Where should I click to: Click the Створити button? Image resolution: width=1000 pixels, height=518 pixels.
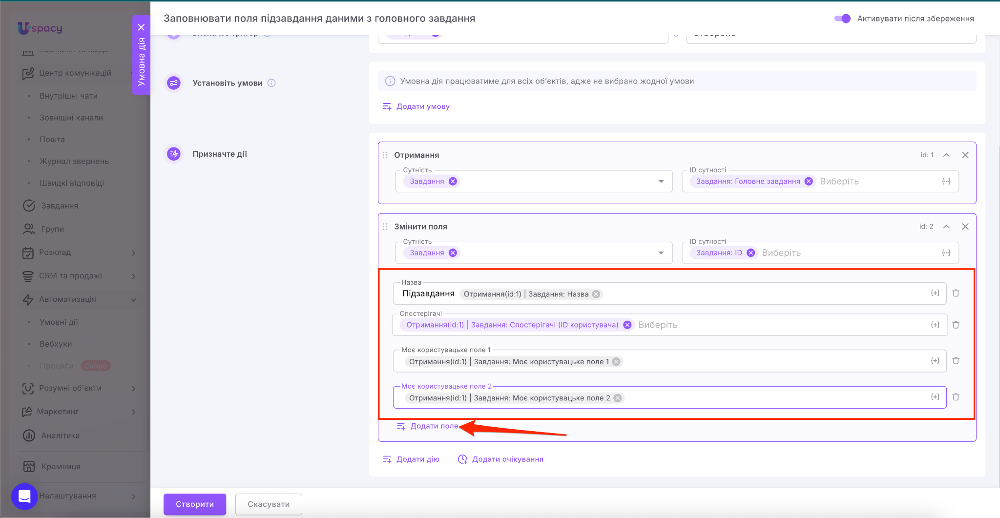[194, 504]
